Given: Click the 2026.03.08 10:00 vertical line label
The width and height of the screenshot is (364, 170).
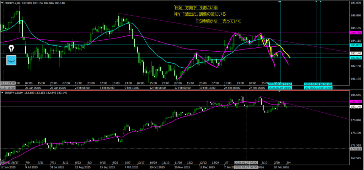Looking at the screenshot, I should coord(318,84).
